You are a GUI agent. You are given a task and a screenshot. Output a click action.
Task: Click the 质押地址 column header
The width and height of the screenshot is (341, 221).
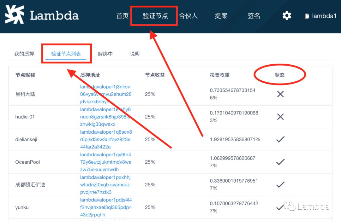tap(90, 75)
